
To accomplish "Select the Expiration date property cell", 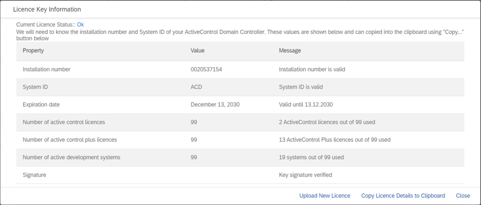I will (41, 104).
